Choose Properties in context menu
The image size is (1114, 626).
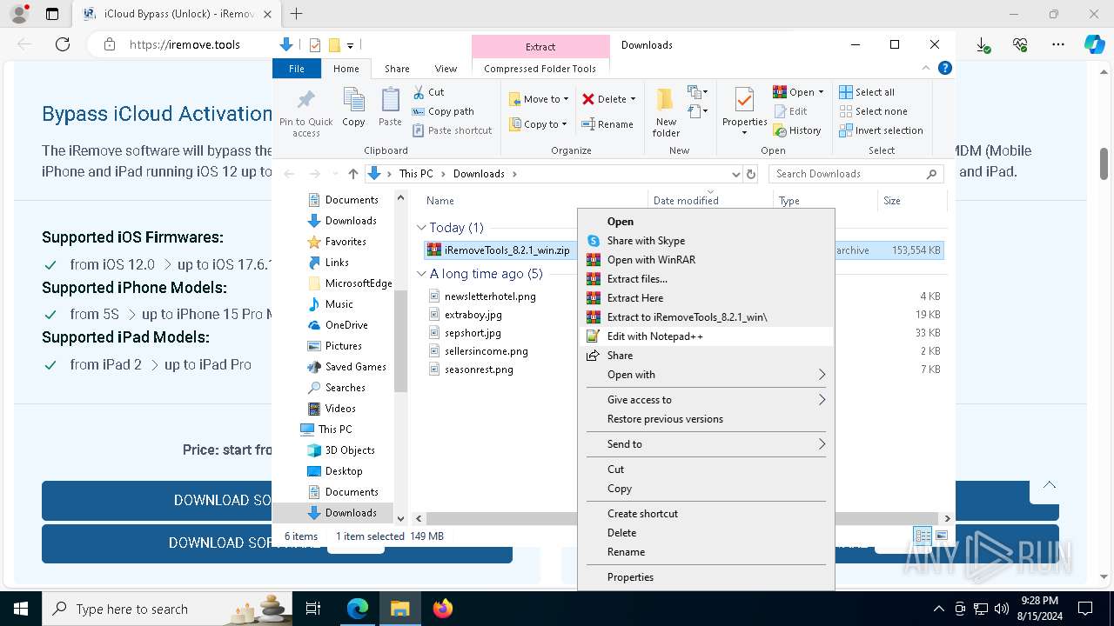tap(705, 577)
